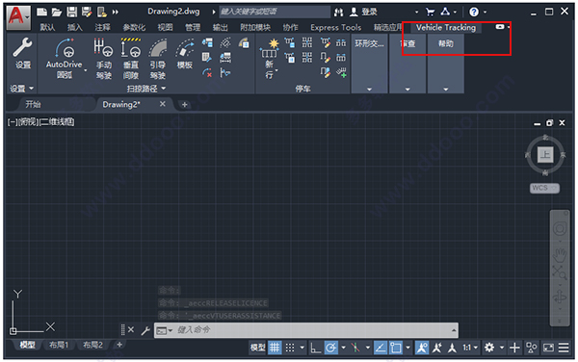Image resolution: width=578 pixels, height=362 pixels.
Task: Open the snap mode settings dropdown arrow
Action: (302, 348)
